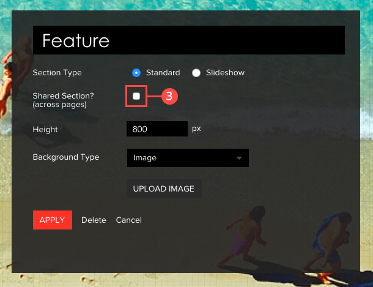Click the arrow on the Background Type combo box

(238, 158)
